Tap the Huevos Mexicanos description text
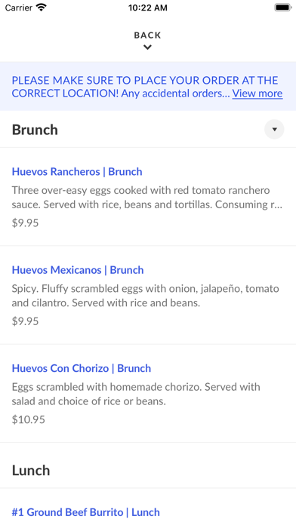The width and height of the screenshot is (296, 525). click(x=146, y=296)
